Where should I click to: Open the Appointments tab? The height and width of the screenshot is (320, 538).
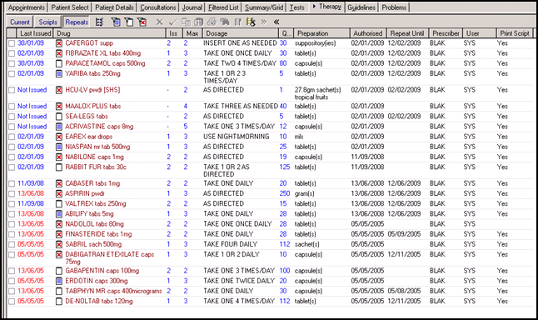point(27,7)
